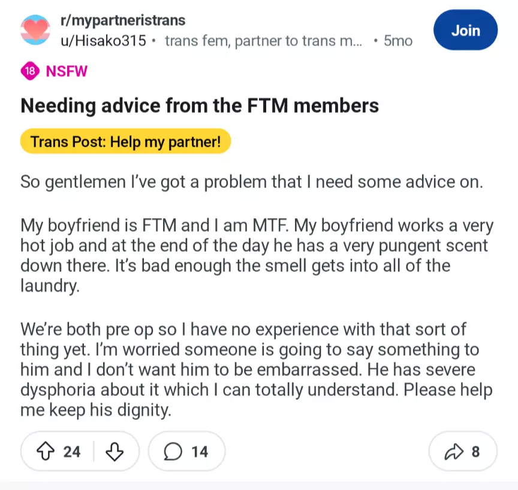Click the share count of 8
The height and width of the screenshot is (490, 518).
coord(475,452)
